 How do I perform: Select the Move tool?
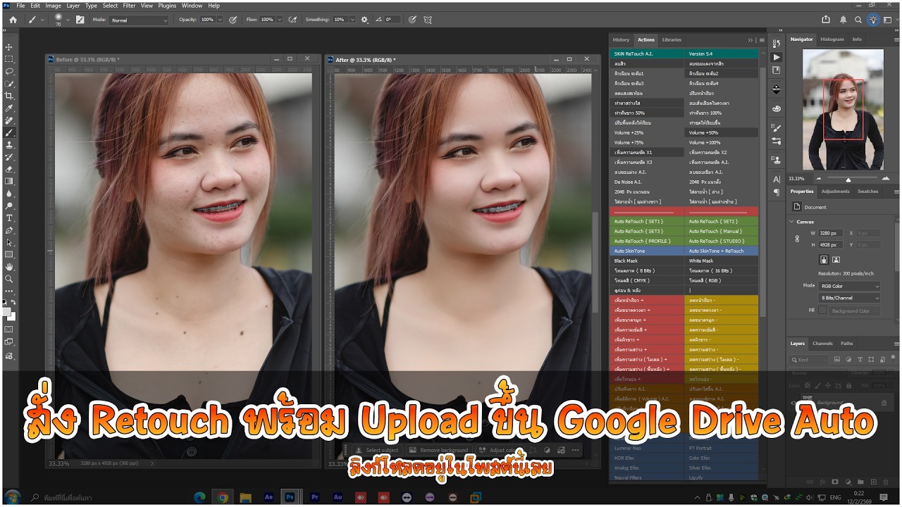[9, 47]
